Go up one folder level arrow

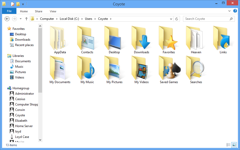pos(26,19)
